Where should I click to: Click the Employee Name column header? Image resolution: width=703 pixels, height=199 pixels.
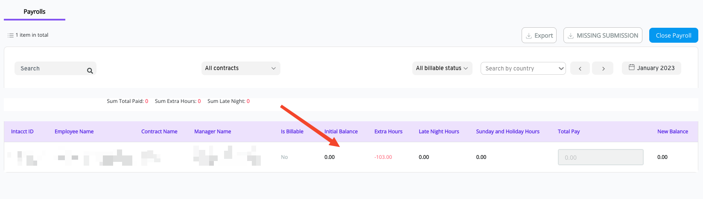click(74, 132)
